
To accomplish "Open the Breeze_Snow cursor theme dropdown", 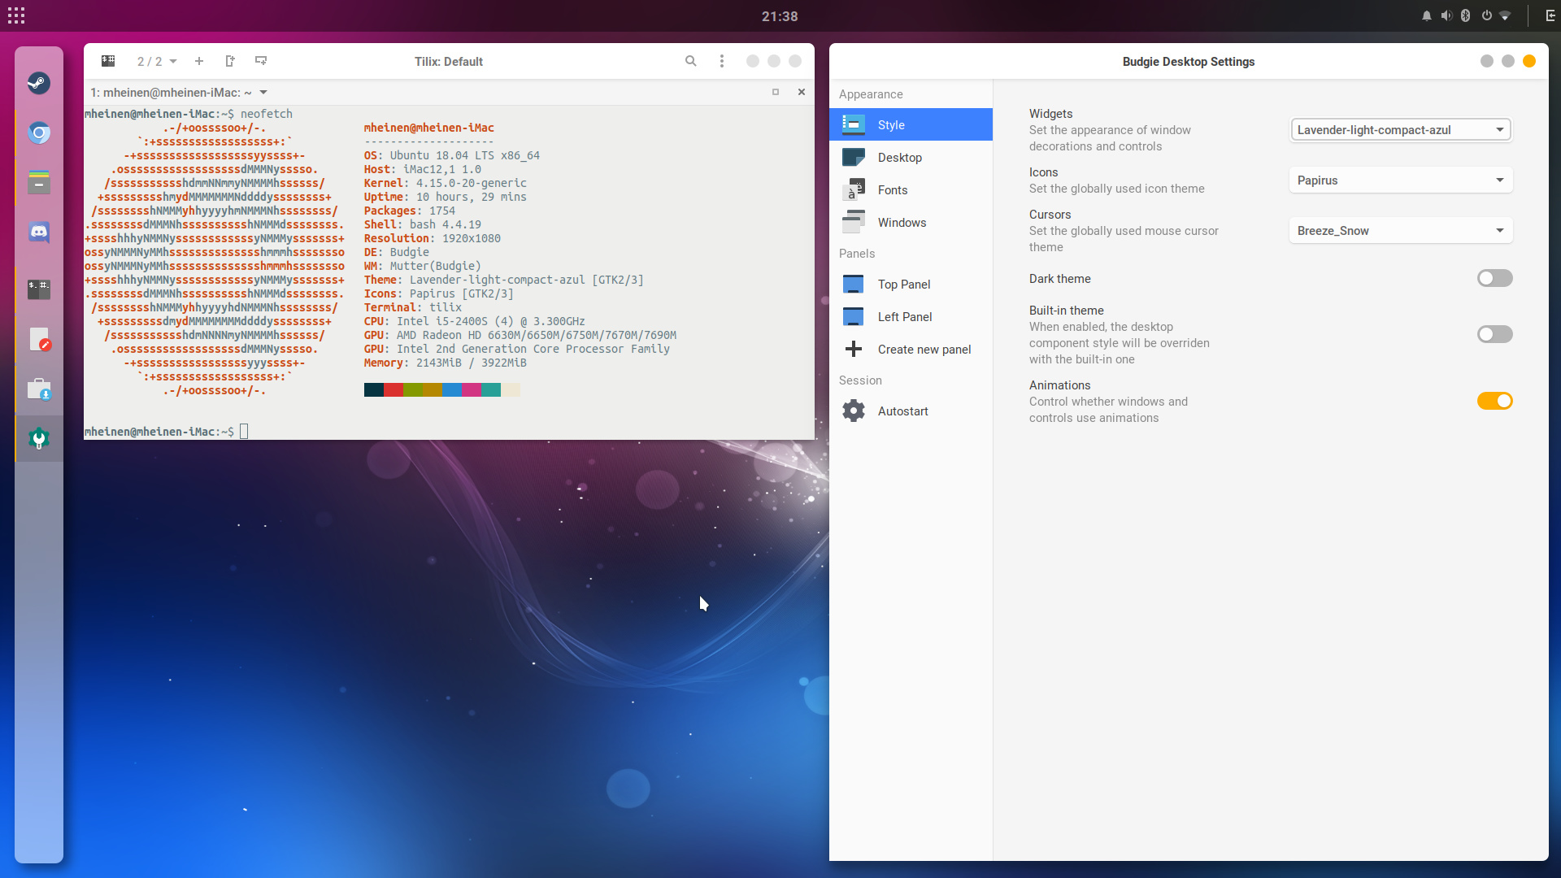I will pos(1400,230).
